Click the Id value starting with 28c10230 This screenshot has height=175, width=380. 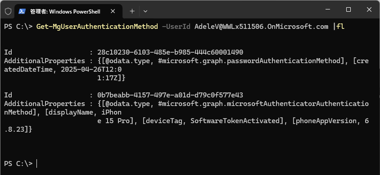pos(170,52)
